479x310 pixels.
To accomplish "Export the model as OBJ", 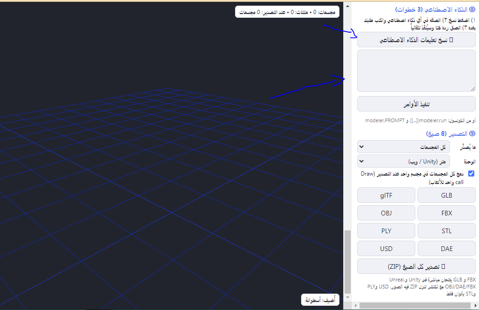I will pyautogui.click(x=386, y=213).
